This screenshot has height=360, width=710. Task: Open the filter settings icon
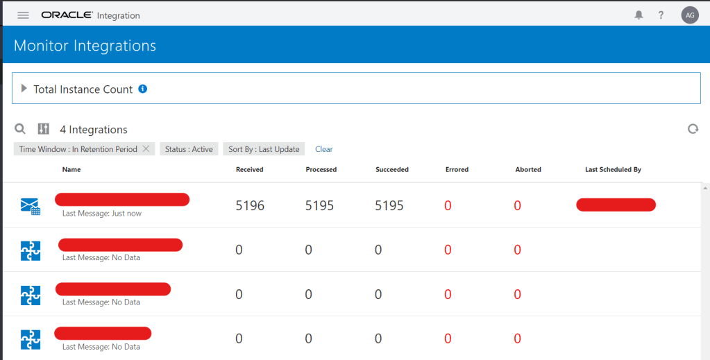[43, 129]
